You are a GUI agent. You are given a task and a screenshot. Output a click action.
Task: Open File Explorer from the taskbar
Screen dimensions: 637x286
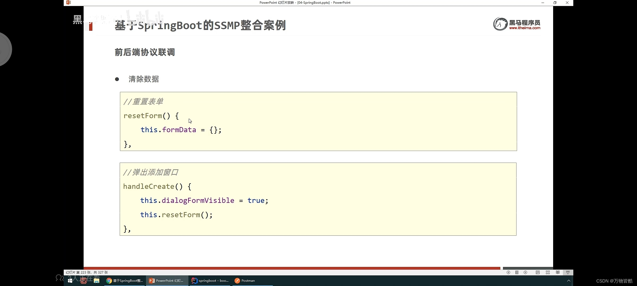[x=97, y=281]
